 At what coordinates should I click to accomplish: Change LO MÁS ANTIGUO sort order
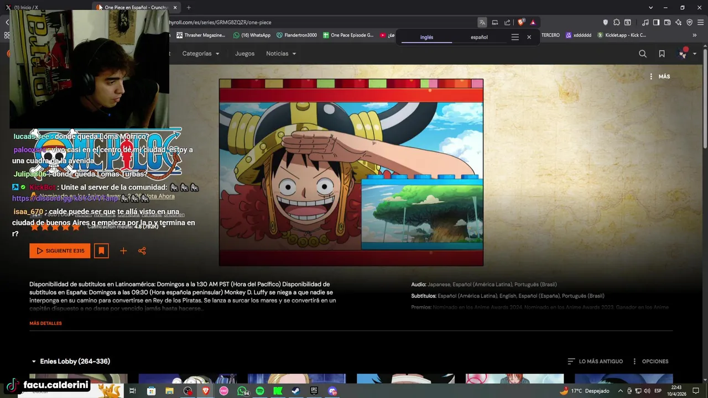pyautogui.click(x=595, y=362)
